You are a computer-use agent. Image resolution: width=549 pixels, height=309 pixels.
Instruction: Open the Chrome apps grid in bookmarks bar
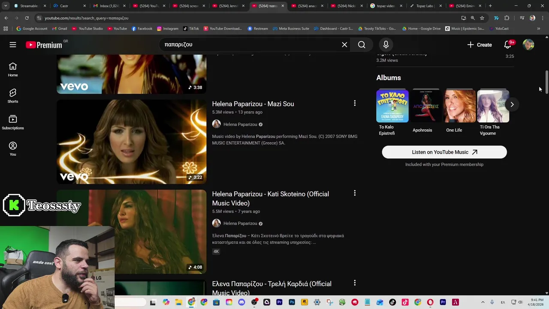(x=6, y=29)
